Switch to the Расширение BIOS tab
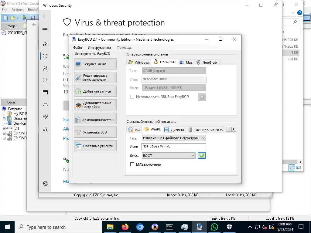311x233 pixels. [206, 130]
